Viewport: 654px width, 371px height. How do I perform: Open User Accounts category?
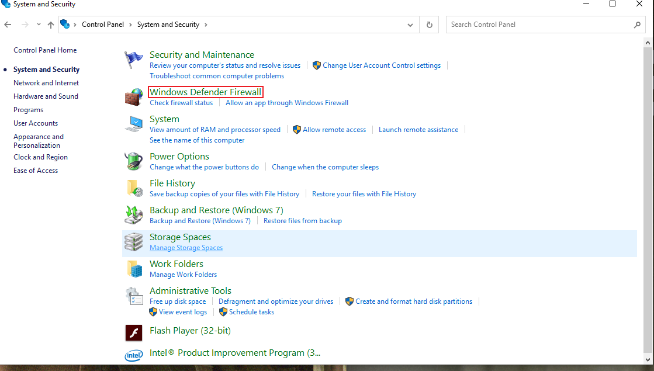[x=36, y=123]
